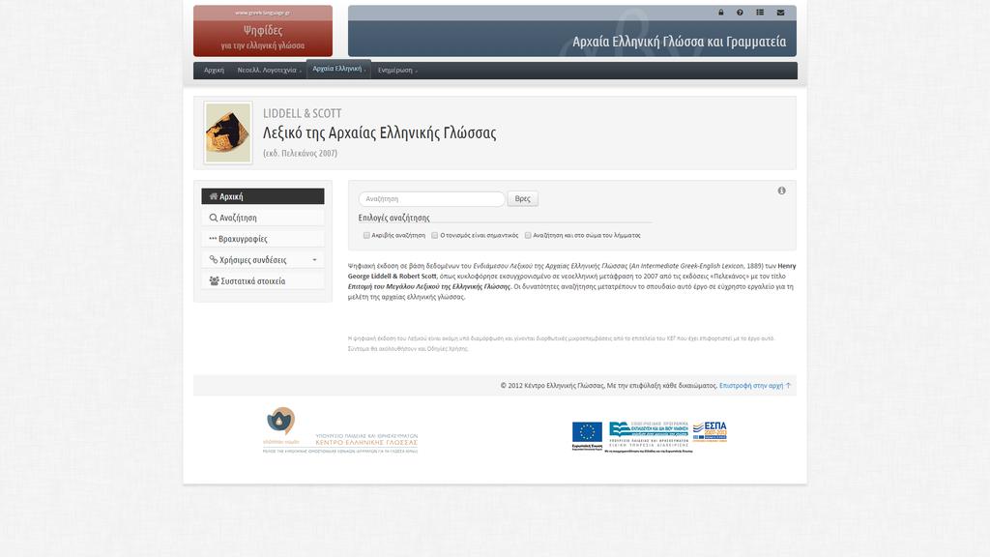Click the envelope contact icon
Image resolution: width=990 pixels, height=557 pixels.
point(780,12)
